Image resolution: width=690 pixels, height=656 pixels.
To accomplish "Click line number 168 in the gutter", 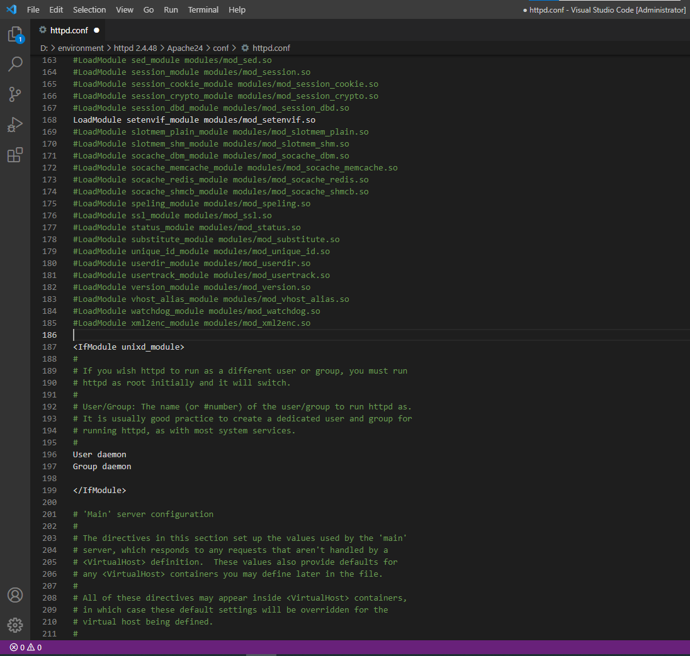I will (x=49, y=120).
